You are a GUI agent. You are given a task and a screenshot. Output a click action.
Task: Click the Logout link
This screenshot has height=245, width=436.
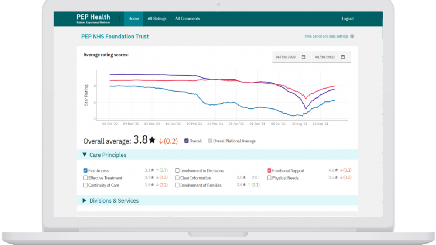click(x=347, y=18)
